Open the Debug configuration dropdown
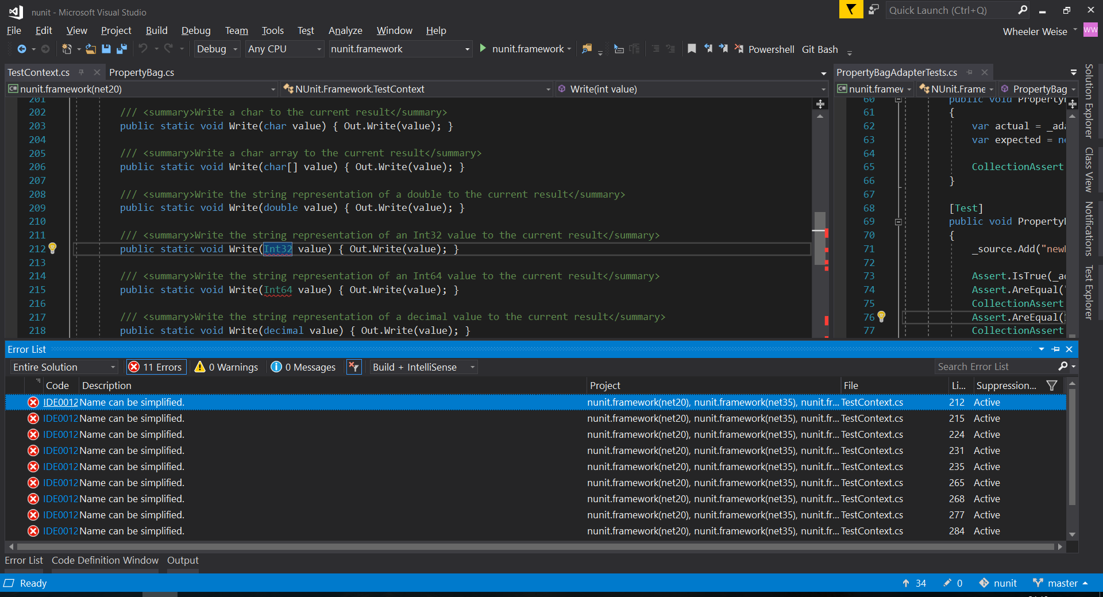1103x597 pixels. (217, 49)
